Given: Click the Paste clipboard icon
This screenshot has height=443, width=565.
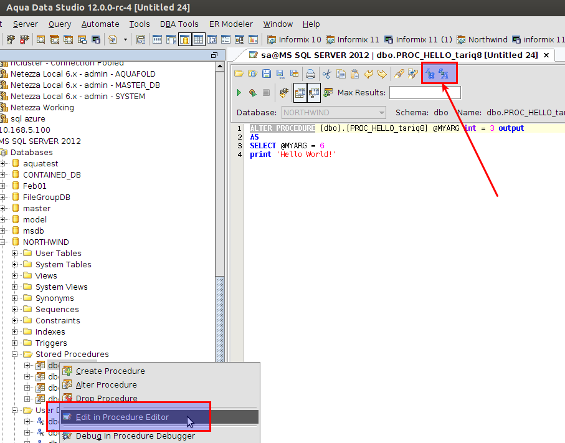Looking at the screenshot, I should [x=354, y=74].
